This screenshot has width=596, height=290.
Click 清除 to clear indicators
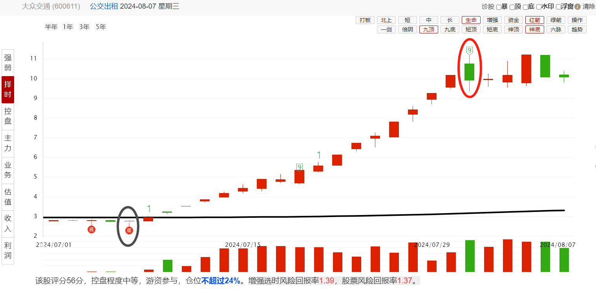point(589,7)
